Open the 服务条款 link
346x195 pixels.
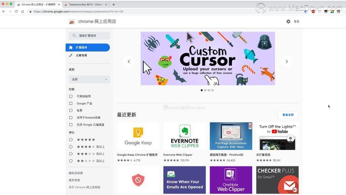(x=74, y=180)
